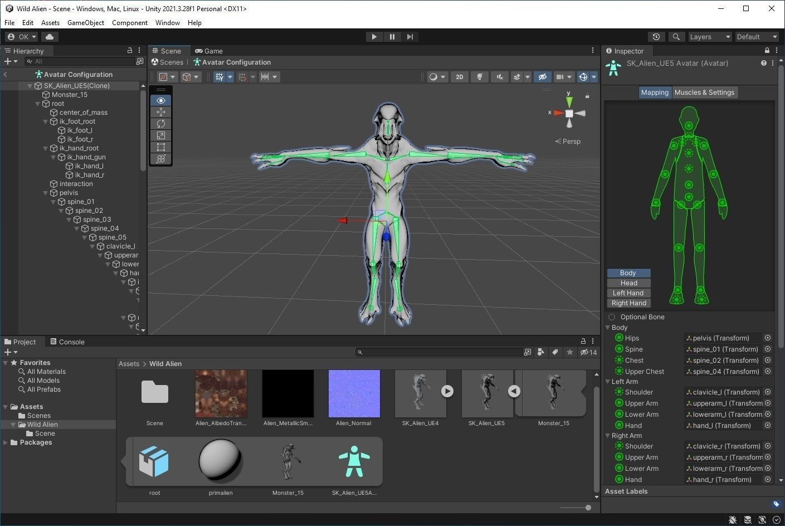This screenshot has height=526, width=785.
Task: Select the Move tool in the Scene overlay
Action: 161,112
